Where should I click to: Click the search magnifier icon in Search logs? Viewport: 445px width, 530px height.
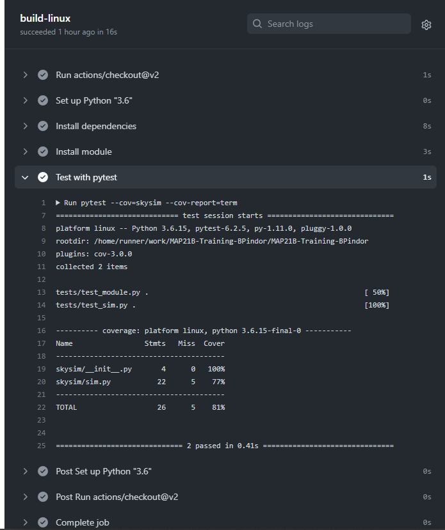(x=257, y=24)
